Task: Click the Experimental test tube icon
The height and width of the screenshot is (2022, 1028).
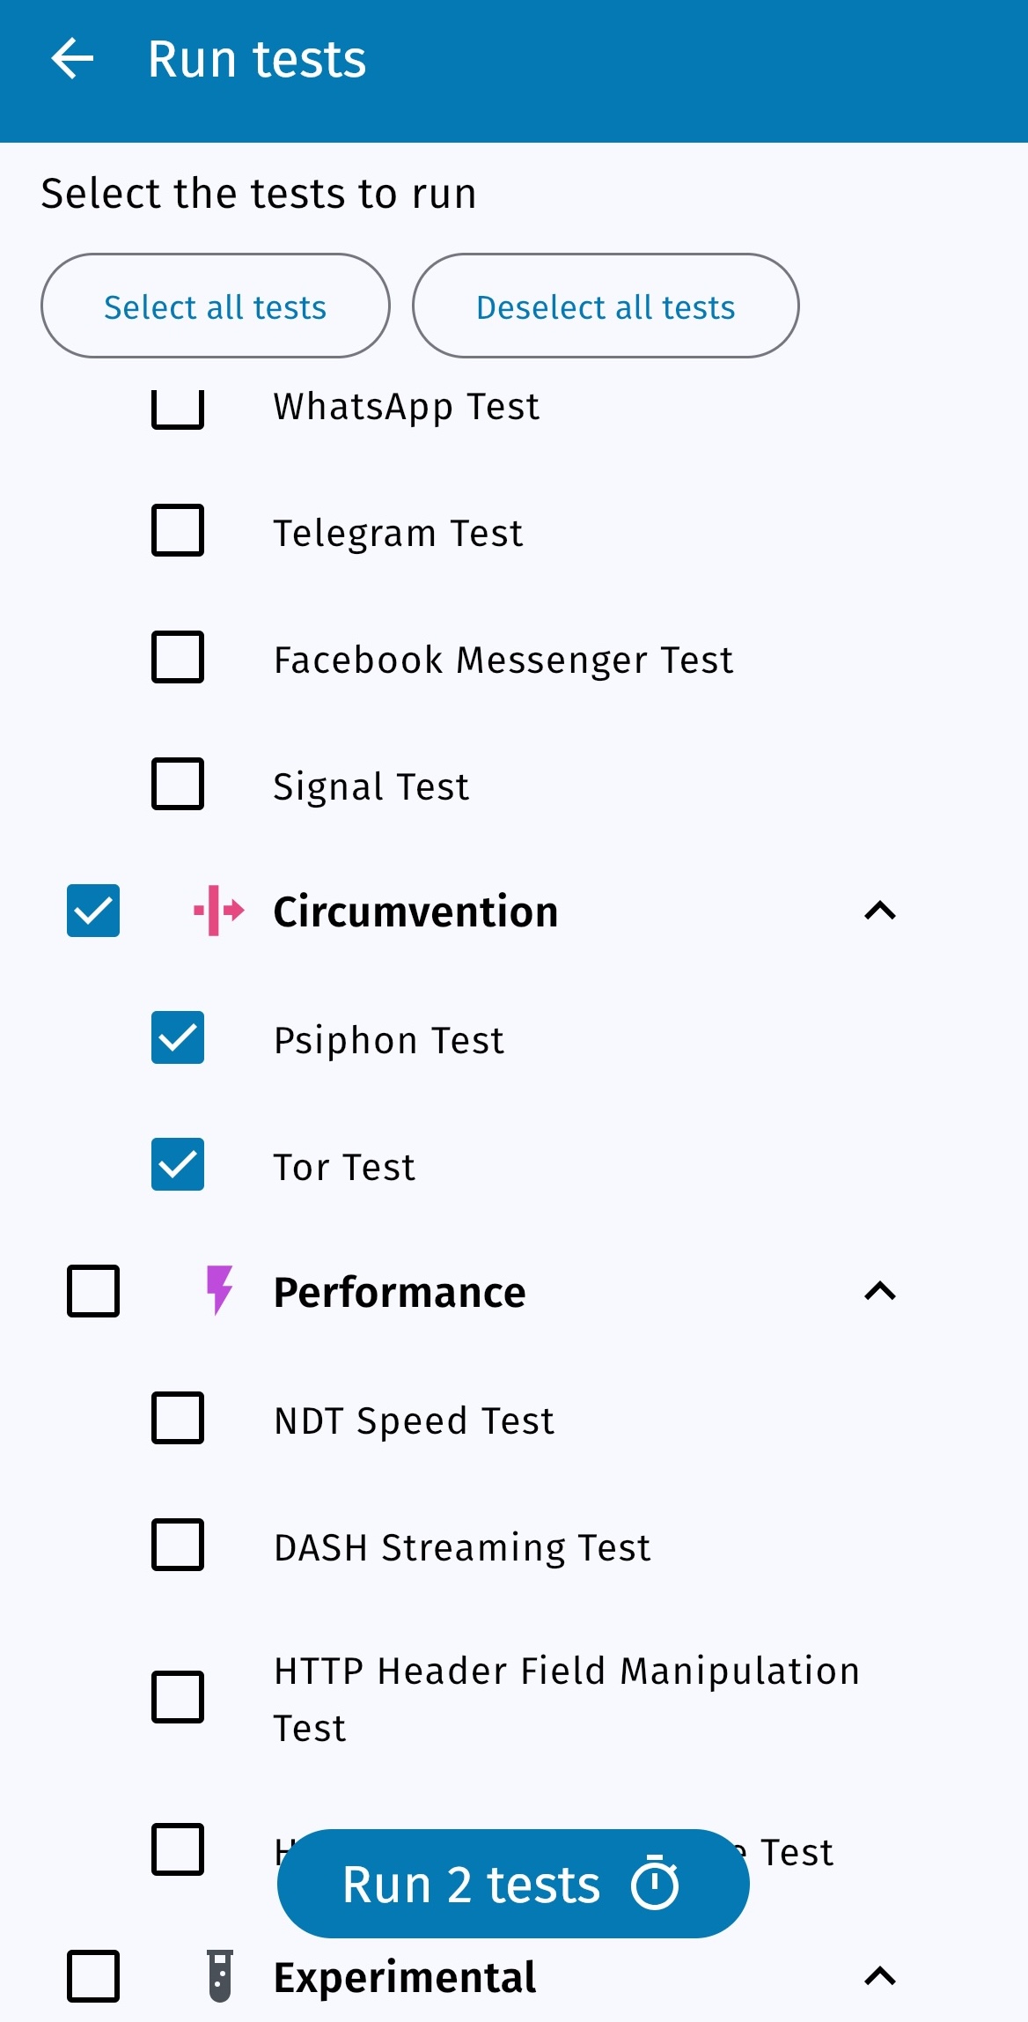Action: [x=220, y=1976]
